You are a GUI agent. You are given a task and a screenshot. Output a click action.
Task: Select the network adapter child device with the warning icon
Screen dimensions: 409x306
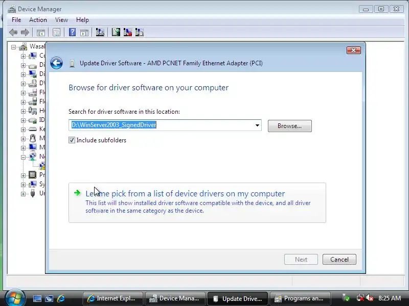tap(42, 165)
